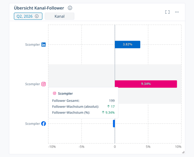Screen dimensions: 194x157
Task: Click the Follower-Wachstum (absolut) label
Action: pos(76,107)
